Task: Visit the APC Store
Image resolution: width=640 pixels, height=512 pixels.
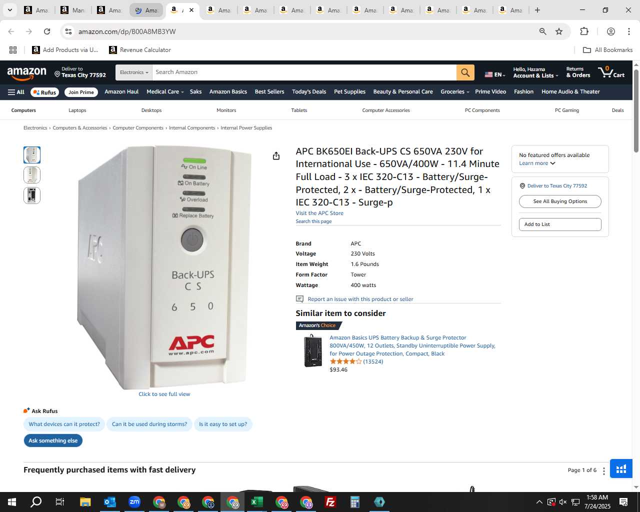Action: click(319, 213)
